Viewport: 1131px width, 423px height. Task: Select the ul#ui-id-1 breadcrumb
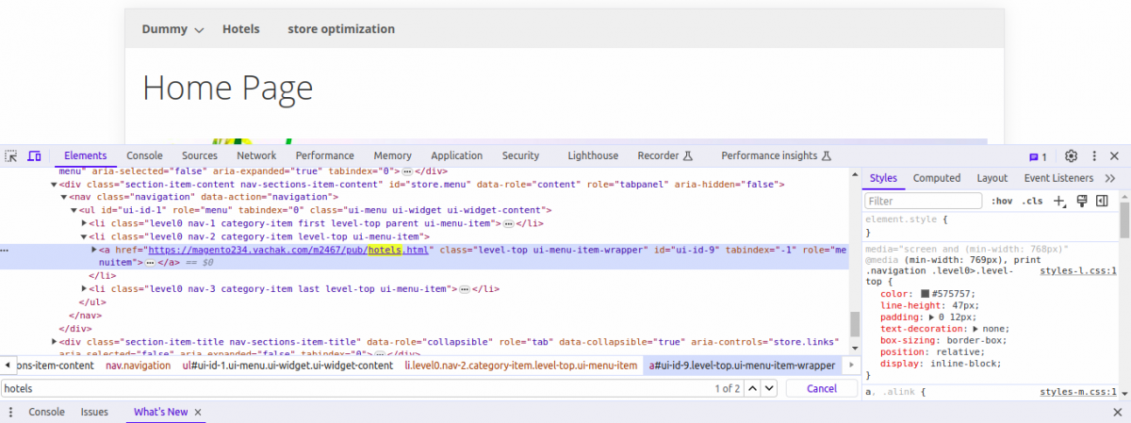pyautogui.click(x=287, y=365)
